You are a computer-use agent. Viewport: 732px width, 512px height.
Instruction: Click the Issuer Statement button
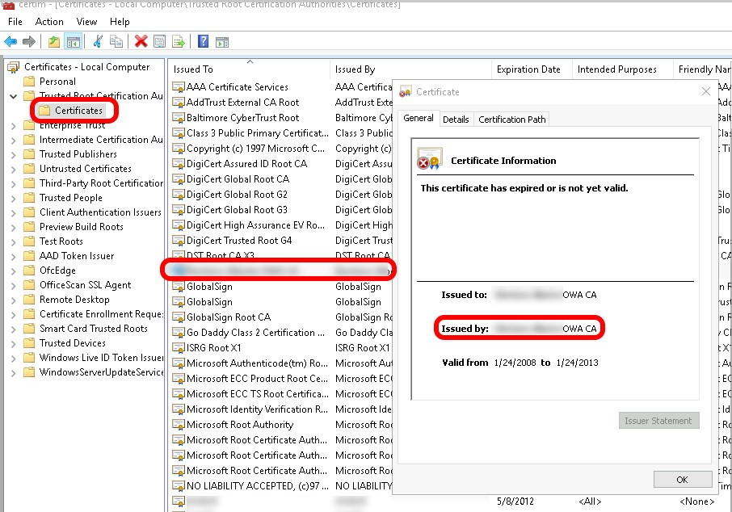659,420
